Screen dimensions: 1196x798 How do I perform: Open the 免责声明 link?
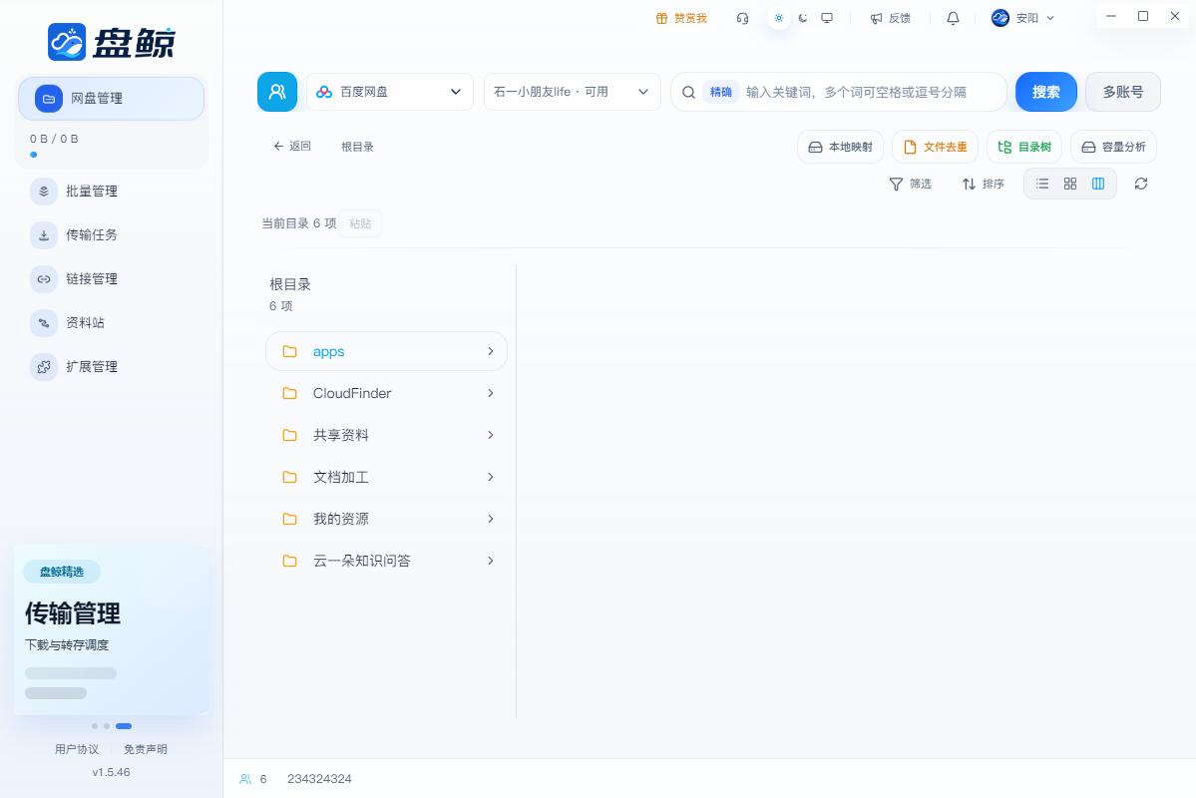146,749
